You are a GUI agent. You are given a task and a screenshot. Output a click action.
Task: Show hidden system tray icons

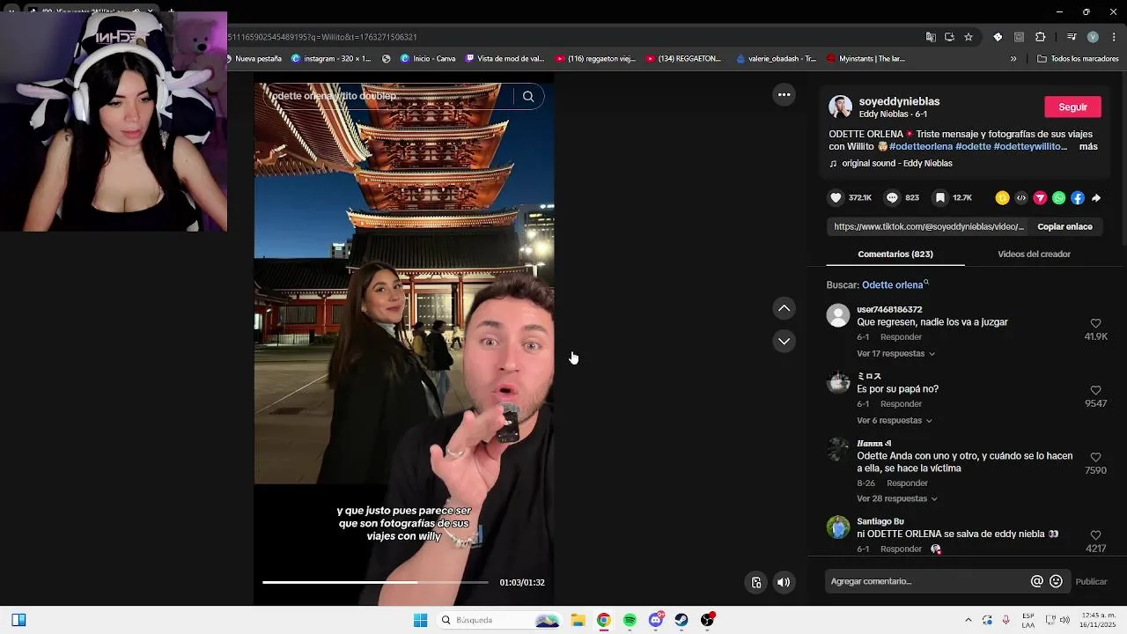pyautogui.click(x=969, y=620)
